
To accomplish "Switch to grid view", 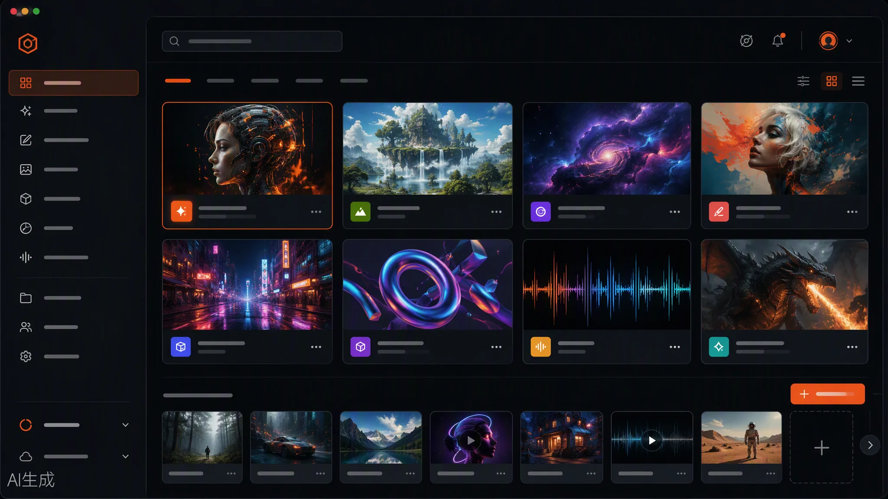I will pyautogui.click(x=832, y=81).
